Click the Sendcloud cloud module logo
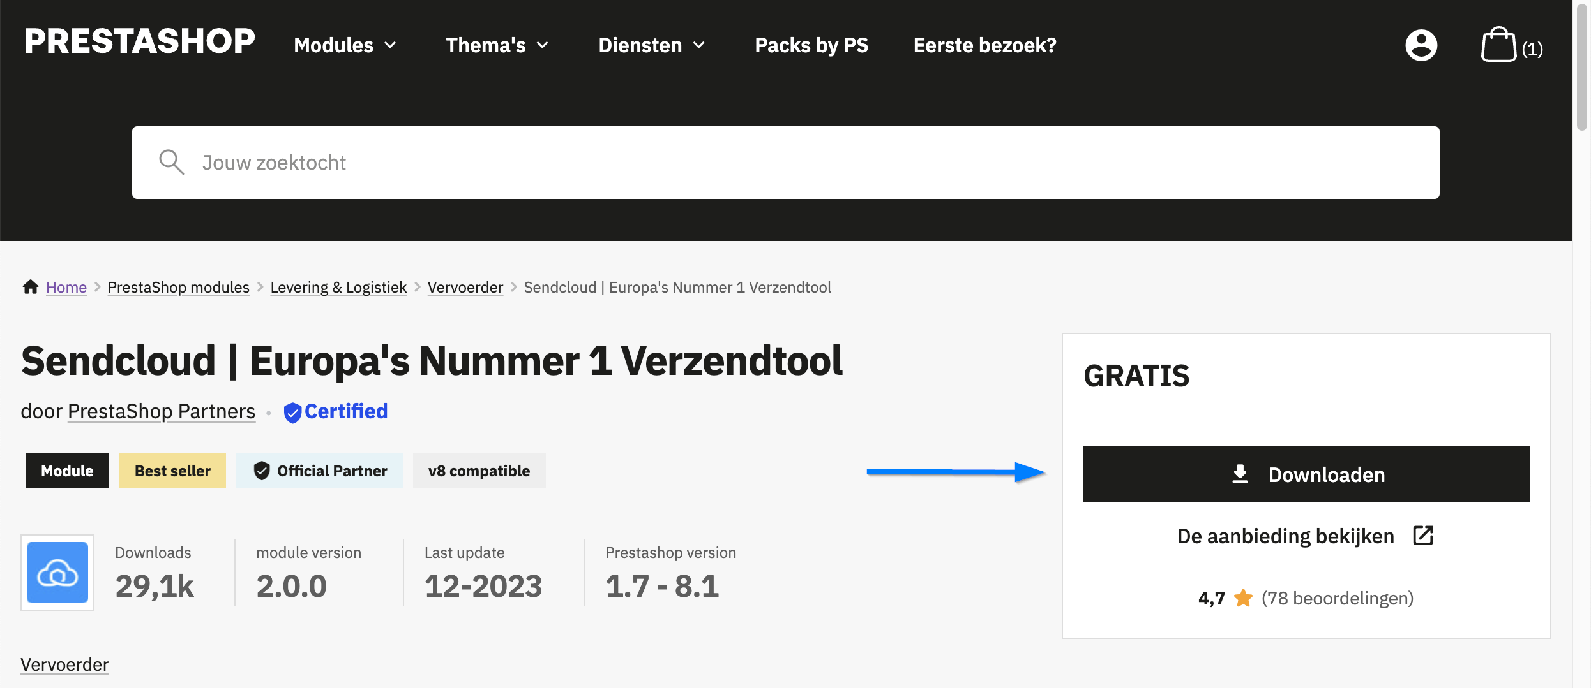Image resolution: width=1591 pixels, height=688 pixels. click(57, 573)
